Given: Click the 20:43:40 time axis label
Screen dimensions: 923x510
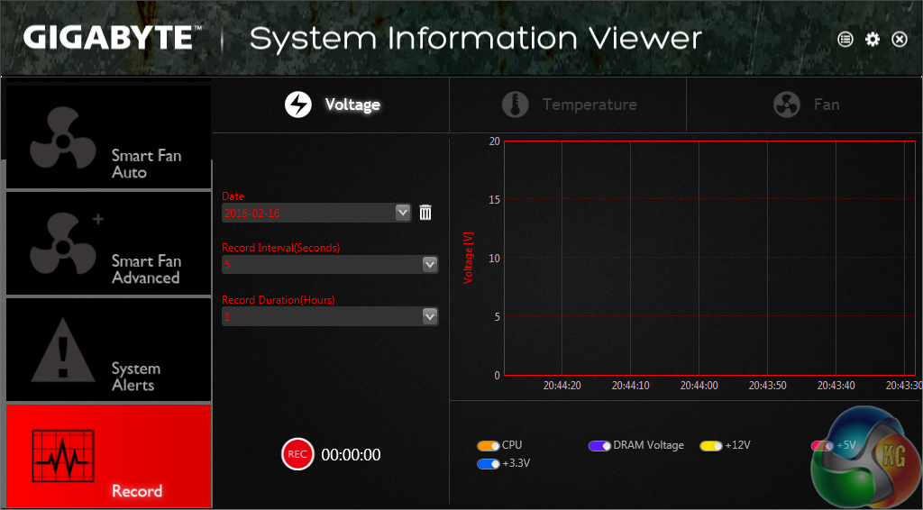Looking at the screenshot, I should pos(836,386).
